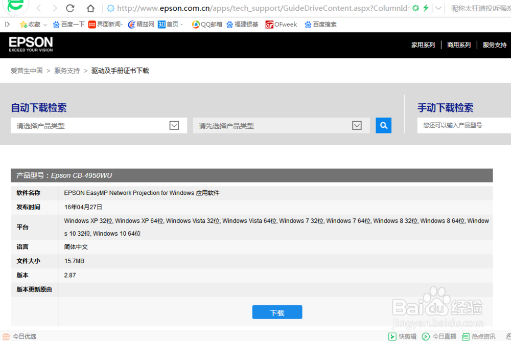Click the 手动下载检索 heading

(x=445, y=107)
